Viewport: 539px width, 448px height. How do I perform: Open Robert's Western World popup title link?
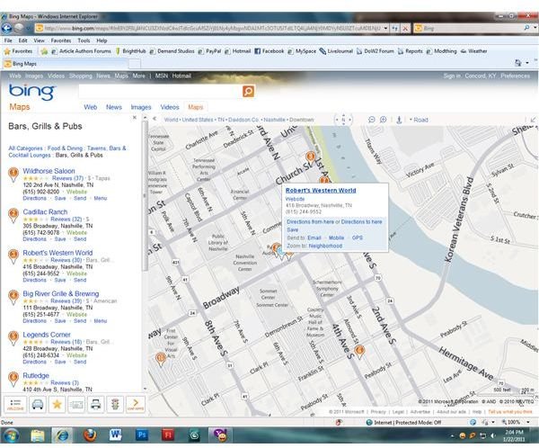pos(321,191)
